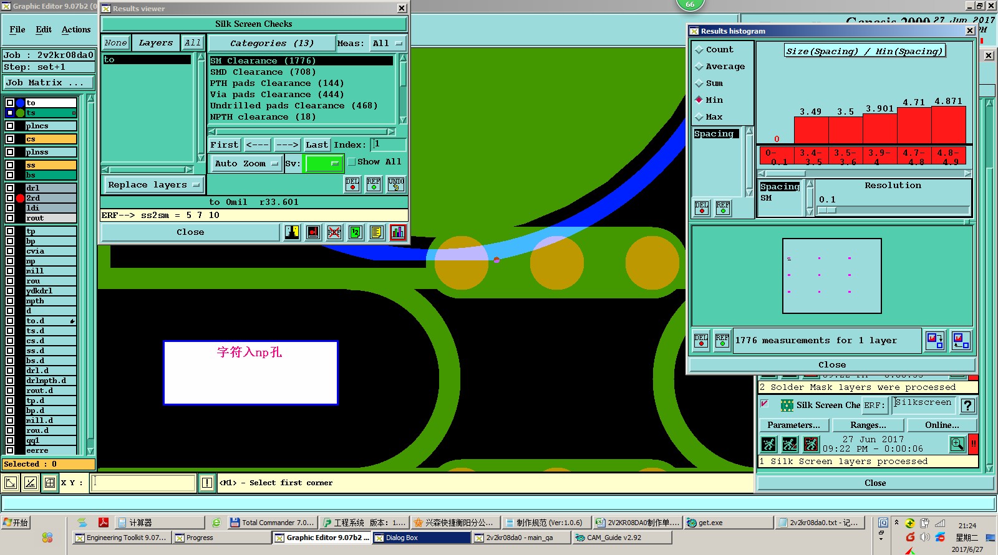Click the red snapshot icon beside Close
Viewport: 998px width, 555px height.
[313, 232]
